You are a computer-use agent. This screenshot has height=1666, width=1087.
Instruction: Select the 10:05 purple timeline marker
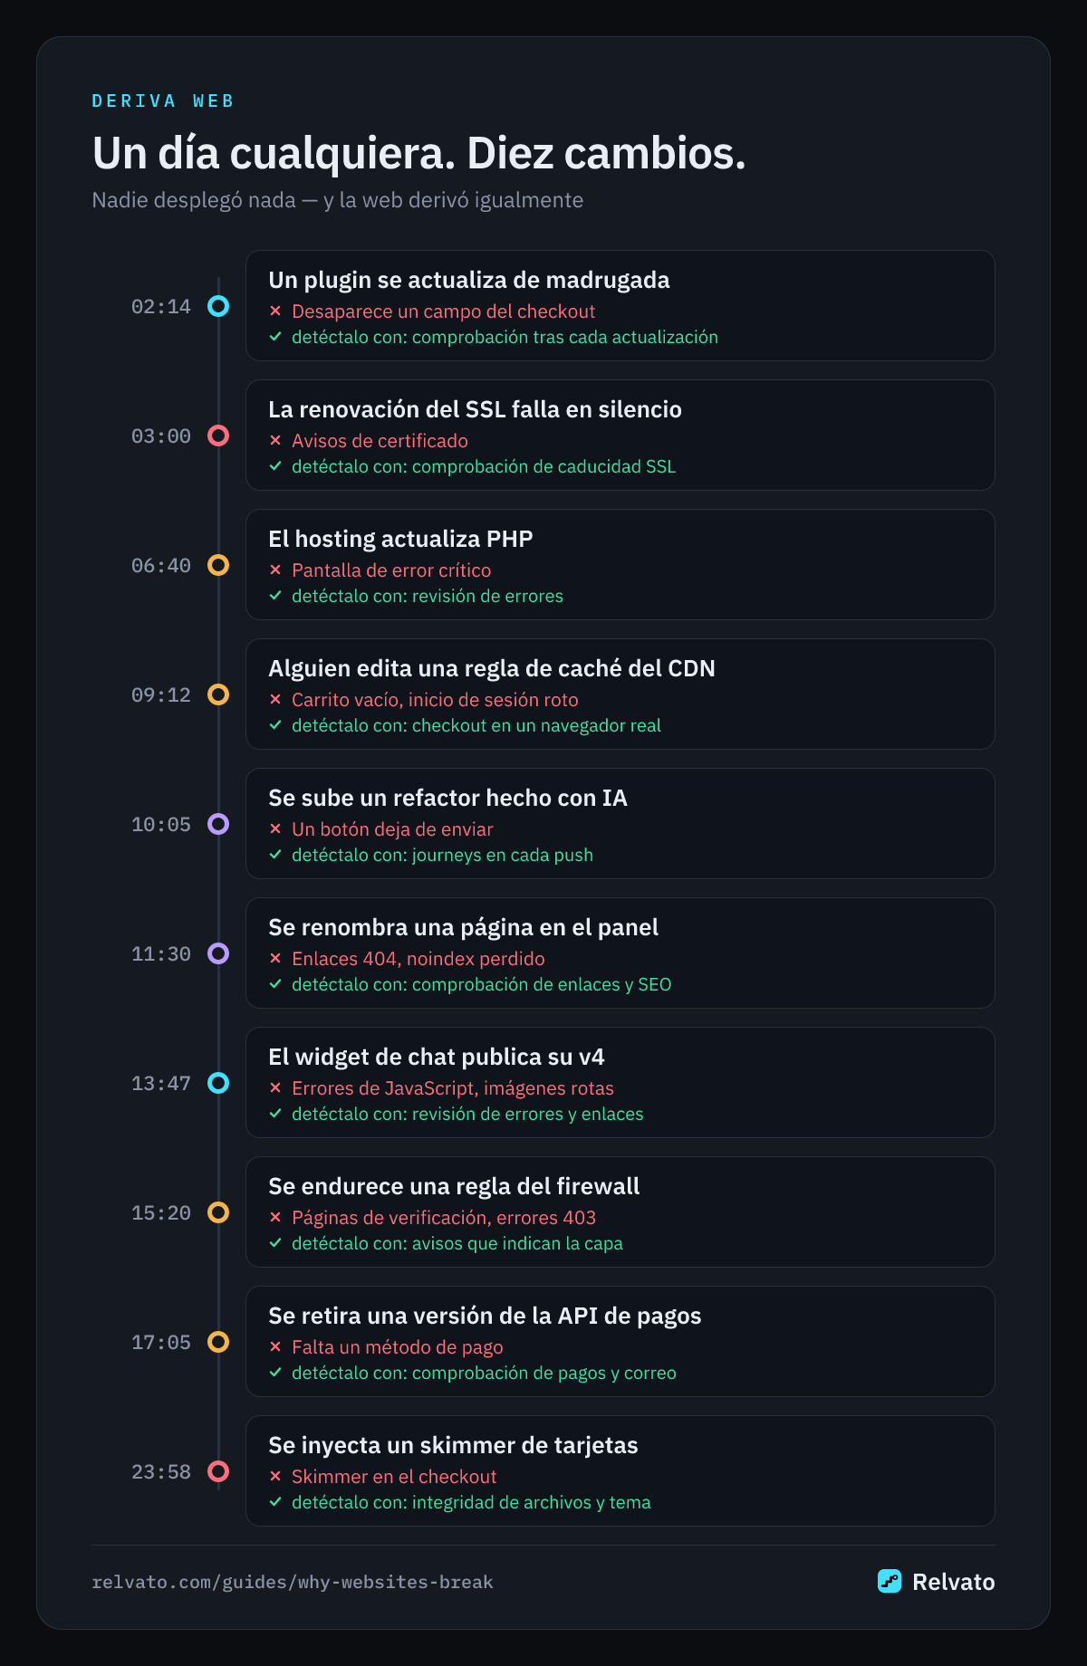coord(218,824)
